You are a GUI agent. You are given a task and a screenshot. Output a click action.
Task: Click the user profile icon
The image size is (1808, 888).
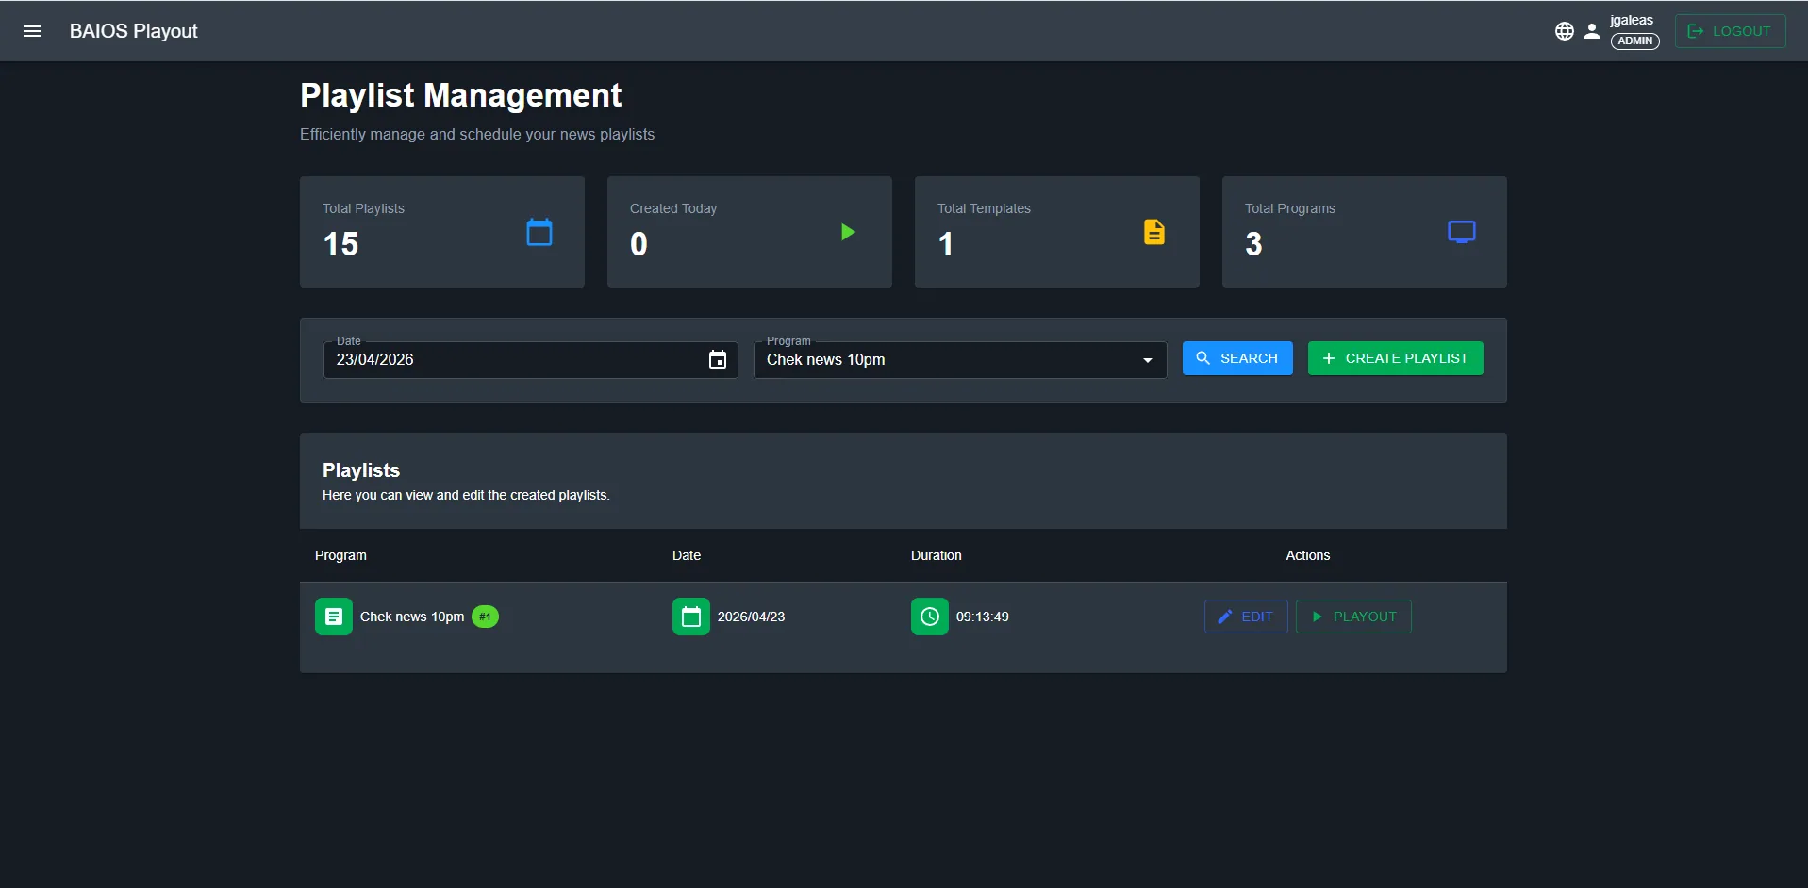(1592, 31)
